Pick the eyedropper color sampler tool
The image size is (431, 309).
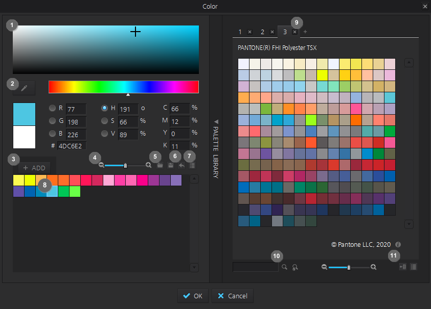[x=24, y=88]
